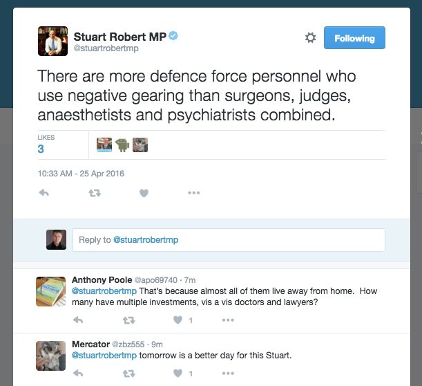422x386 pixels.
Task: Reply to Stuart Robert's main tweet
Action: (x=44, y=193)
